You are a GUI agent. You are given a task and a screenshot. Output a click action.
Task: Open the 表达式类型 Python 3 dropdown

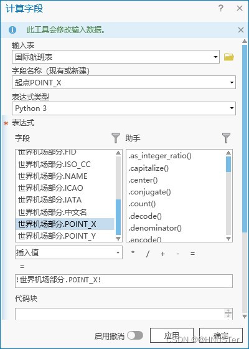(232, 108)
